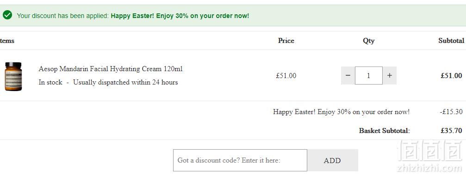Image resolution: width=466 pixels, height=176 pixels.
Task: Click the green checkmark success icon
Action: point(7,15)
